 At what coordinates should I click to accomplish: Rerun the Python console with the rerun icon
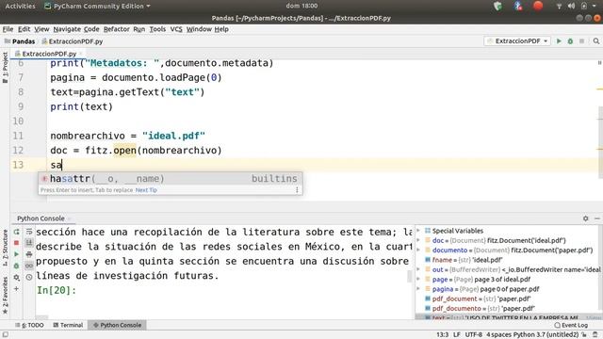pos(17,232)
